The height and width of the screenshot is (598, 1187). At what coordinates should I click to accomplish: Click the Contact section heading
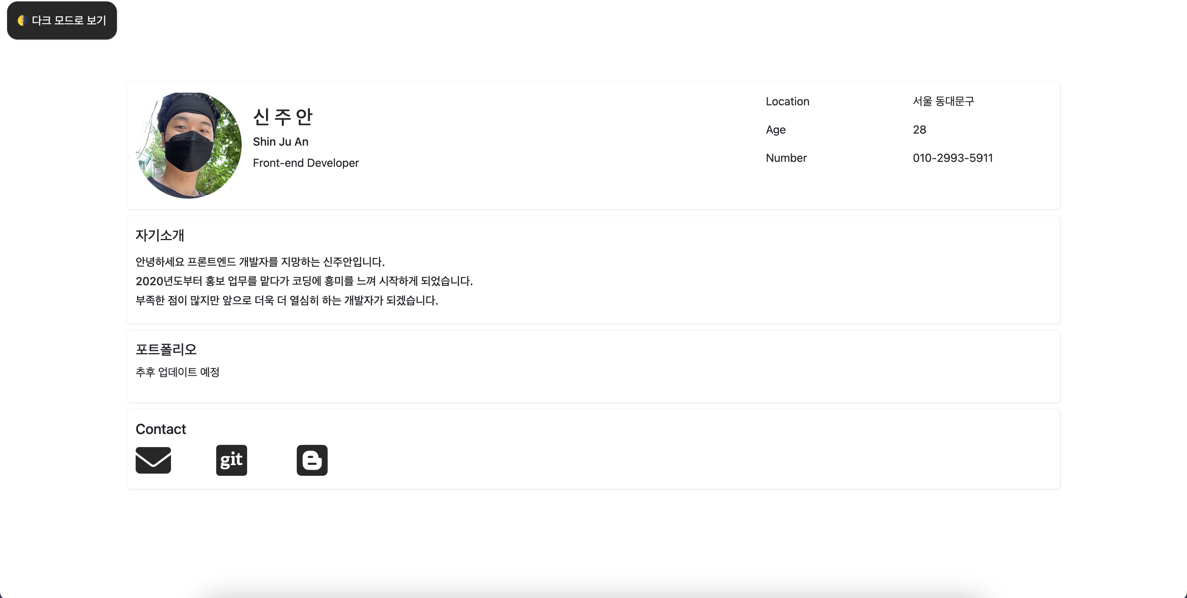click(160, 429)
